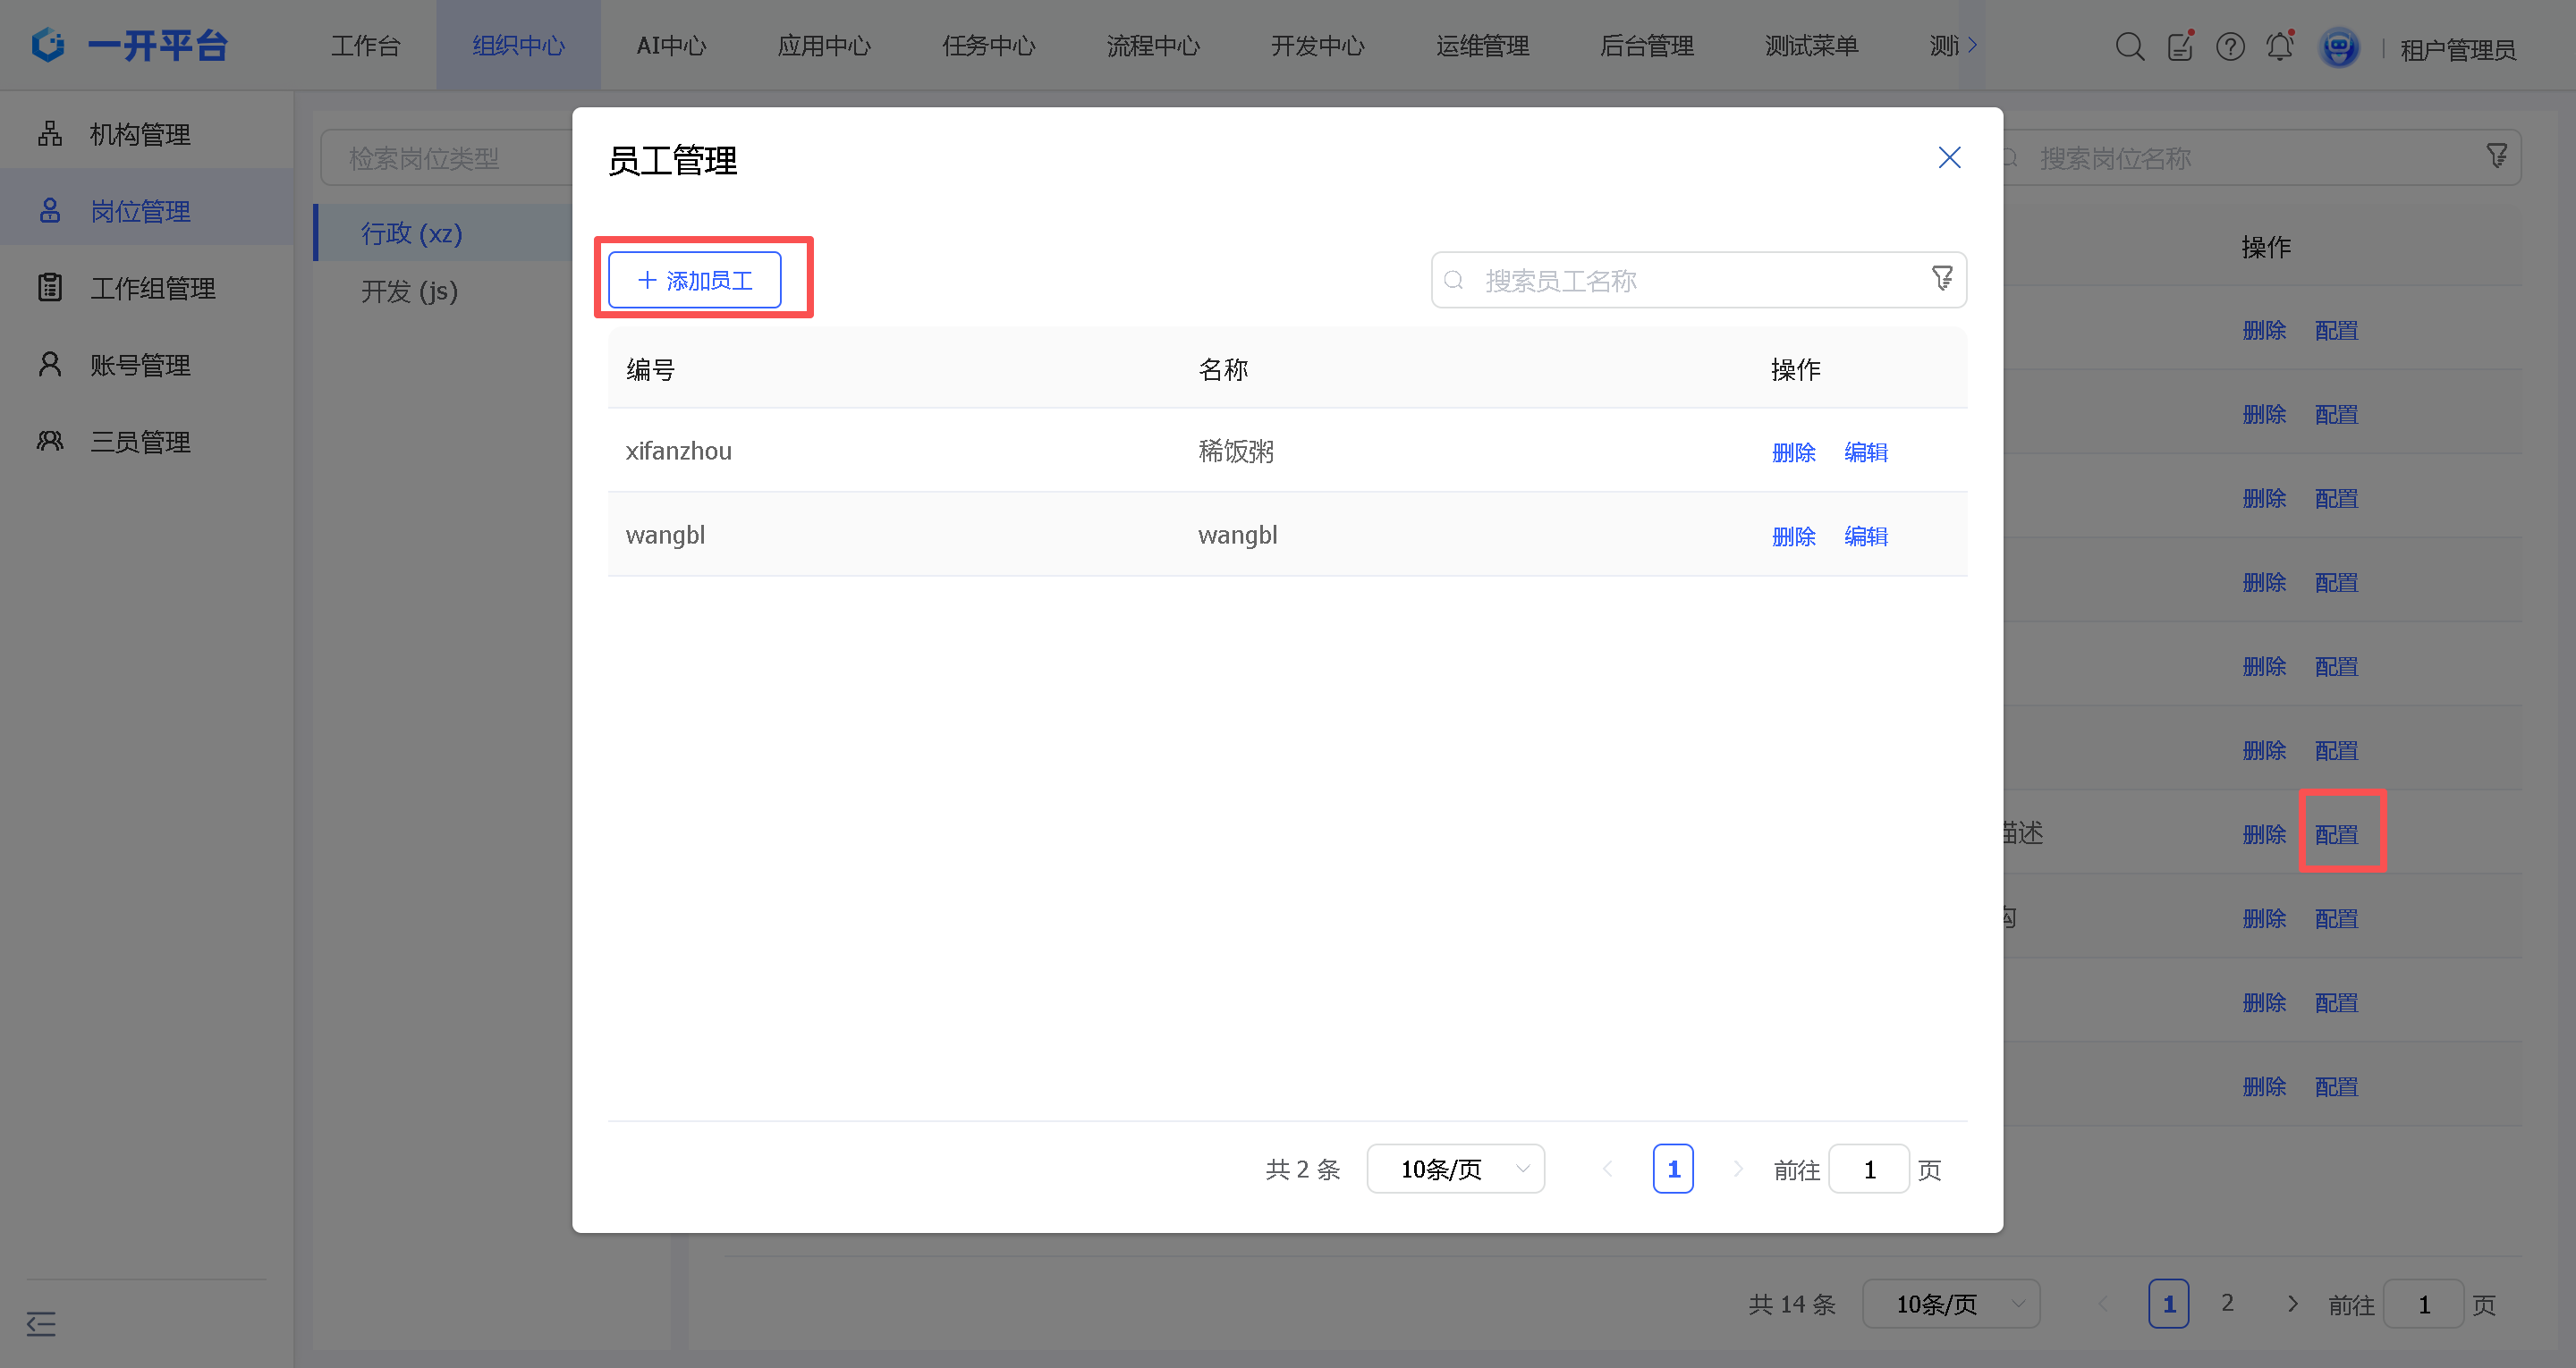Click the global search magnifier icon
Viewport: 2576px width, 1368px height.
[x=2129, y=46]
